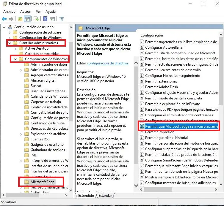
Task: Click the Export list toolbar icon
Action: tap(36, 19)
